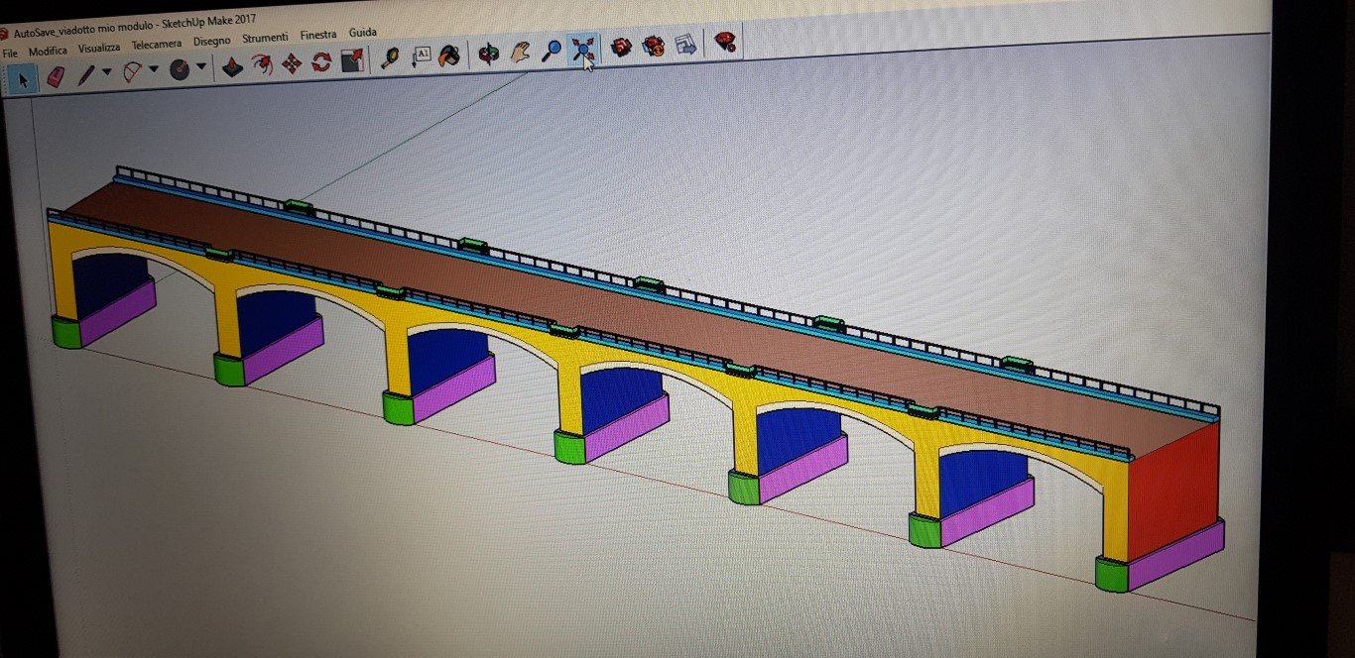
Task: Click the red end face of the bridge
Action: (1172, 486)
